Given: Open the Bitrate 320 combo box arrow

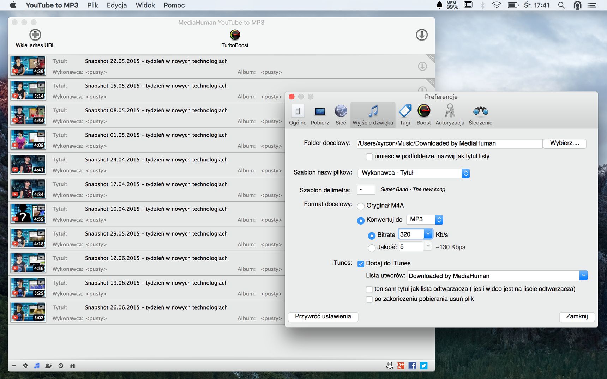Looking at the screenshot, I should (x=428, y=234).
